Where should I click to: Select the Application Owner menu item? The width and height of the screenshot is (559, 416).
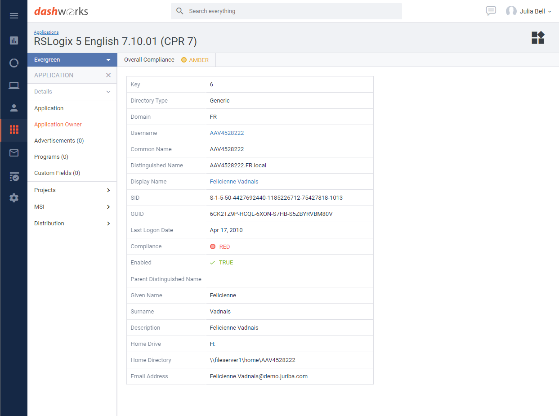[x=58, y=125]
